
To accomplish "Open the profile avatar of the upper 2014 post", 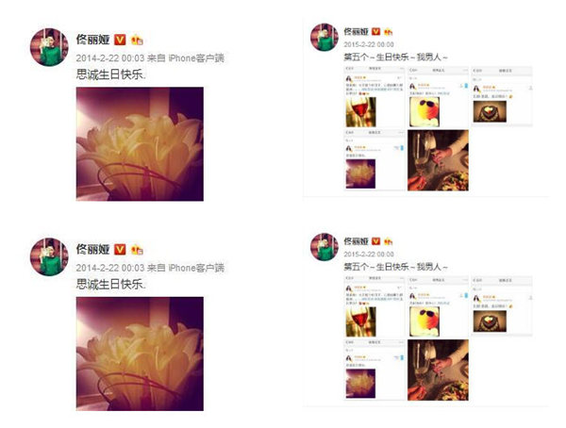I will tap(49, 47).
